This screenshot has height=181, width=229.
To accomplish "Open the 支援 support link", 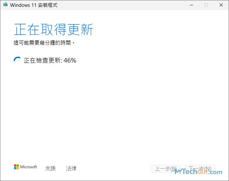I will coord(50,169).
